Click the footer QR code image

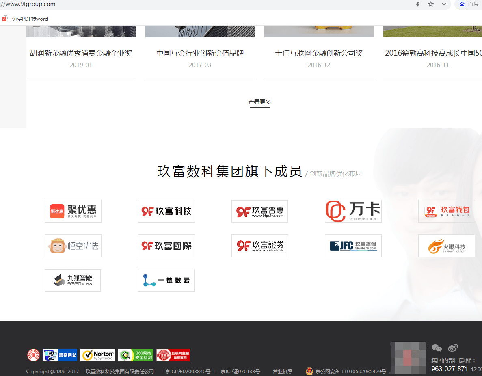[408, 359]
